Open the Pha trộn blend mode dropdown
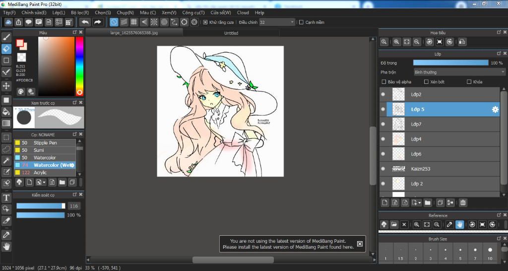508x271 pixels. point(459,72)
